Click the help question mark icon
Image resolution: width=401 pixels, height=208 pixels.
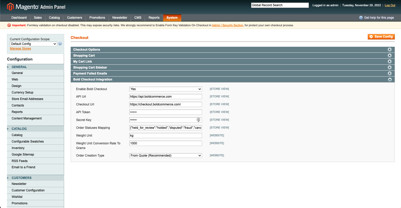pyautogui.click(x=361, y=18)
